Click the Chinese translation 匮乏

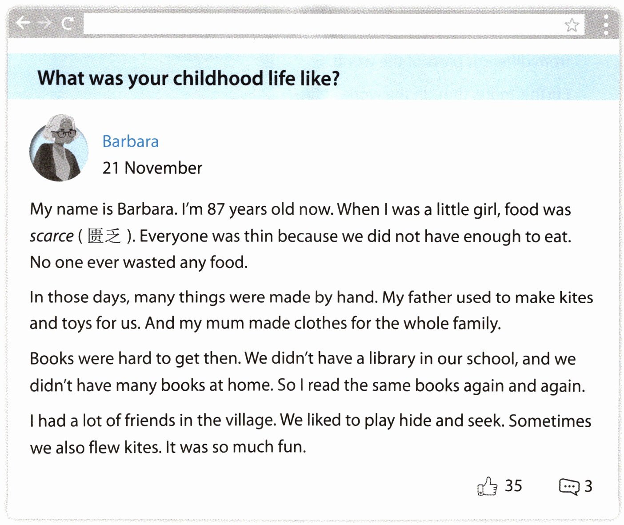[x=104, y=236]
